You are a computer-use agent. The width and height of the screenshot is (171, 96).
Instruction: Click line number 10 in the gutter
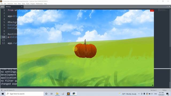(3, 37)
